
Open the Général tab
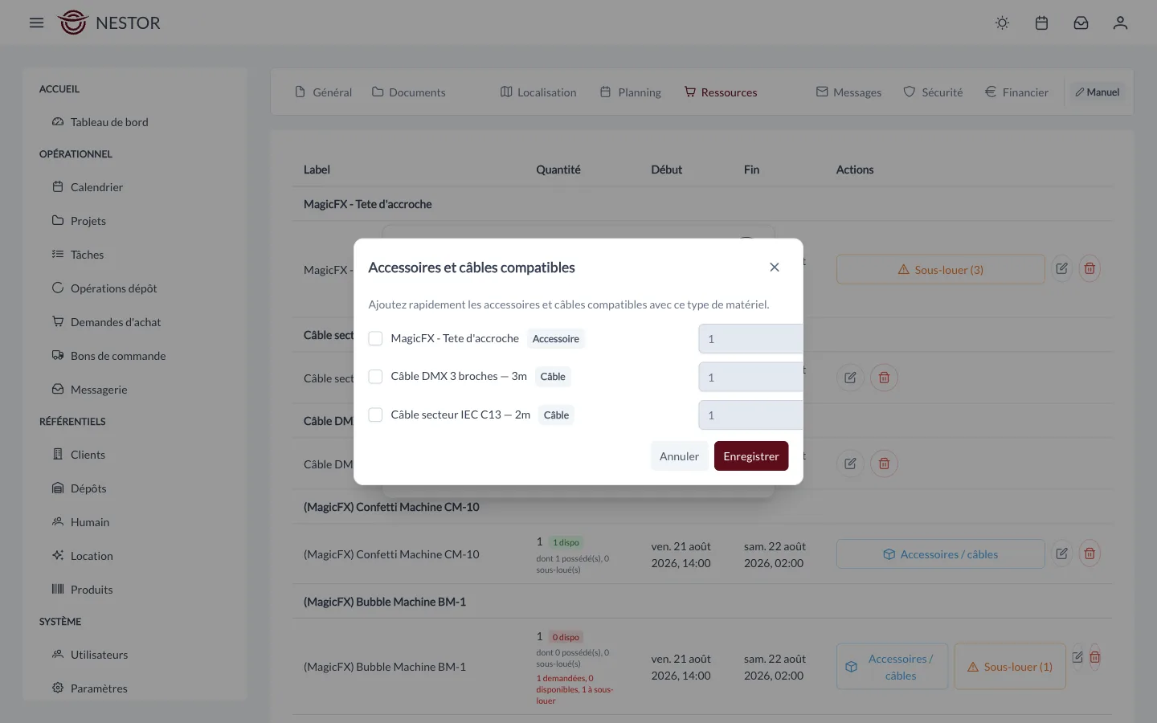tap(323, 92)
